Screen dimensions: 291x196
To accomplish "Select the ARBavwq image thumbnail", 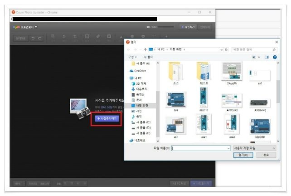I will 260,105.
